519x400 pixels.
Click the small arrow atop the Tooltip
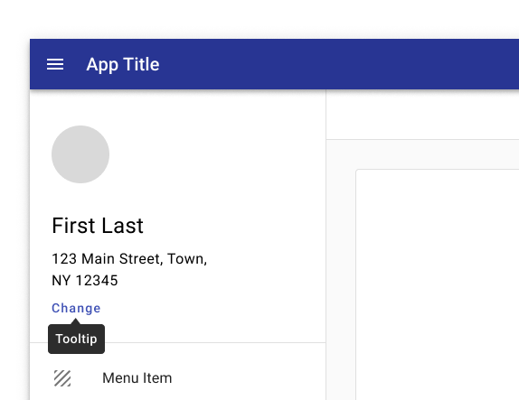[x=75, y=321]
